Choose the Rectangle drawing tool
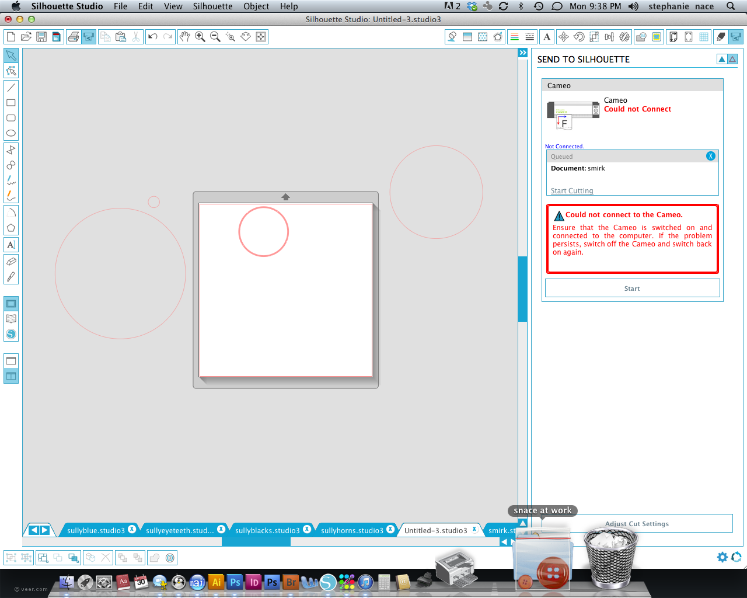 point(11,103)
